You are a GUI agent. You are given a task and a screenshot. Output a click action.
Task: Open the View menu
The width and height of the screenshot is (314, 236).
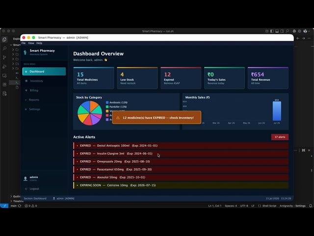[31, 43]
